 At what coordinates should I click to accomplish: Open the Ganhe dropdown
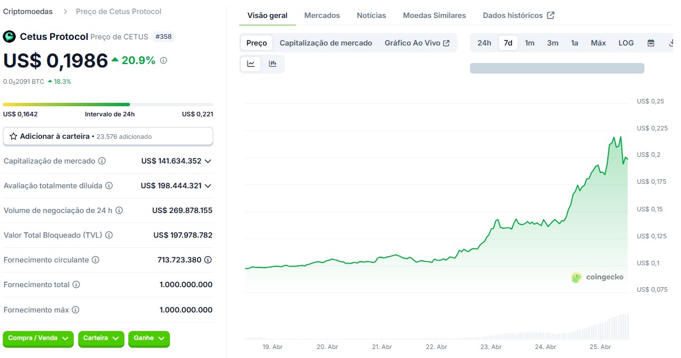click(149, 338)
